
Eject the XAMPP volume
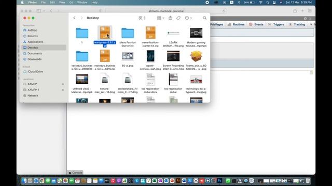click(63, 84)
